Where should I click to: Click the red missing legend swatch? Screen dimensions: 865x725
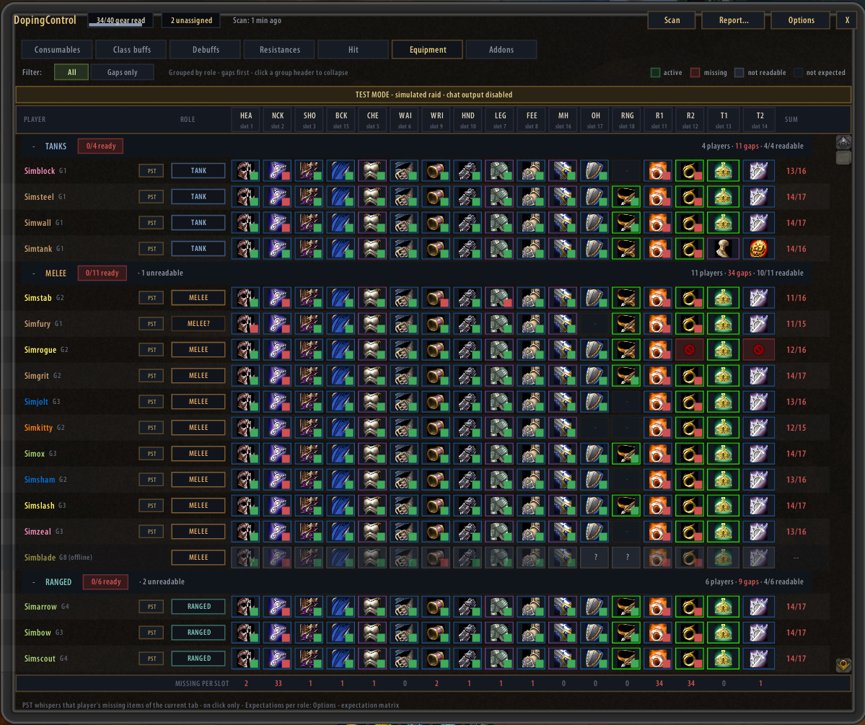click(695, 72)
